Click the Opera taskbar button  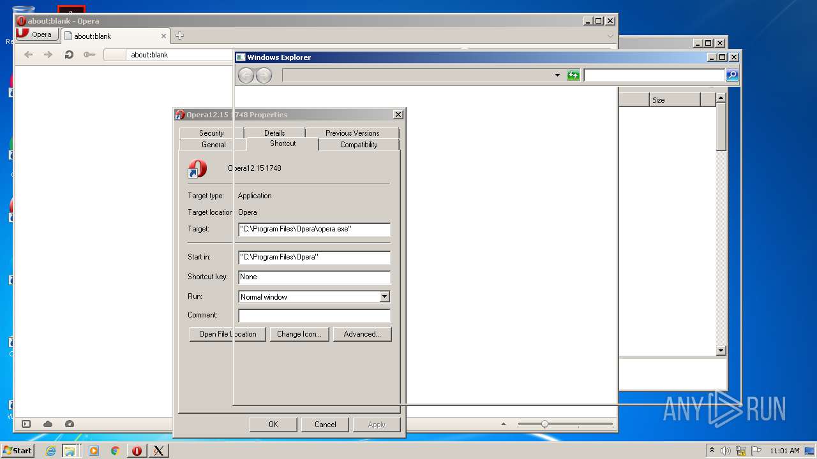(x=137, y=451)
